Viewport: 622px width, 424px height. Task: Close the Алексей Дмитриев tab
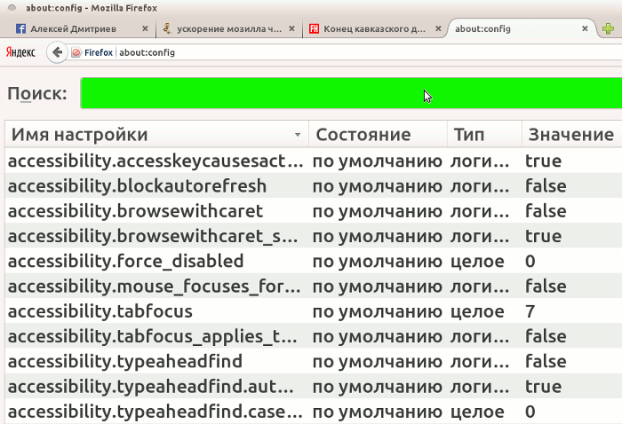pyautogui.click(x=145, y=28)
